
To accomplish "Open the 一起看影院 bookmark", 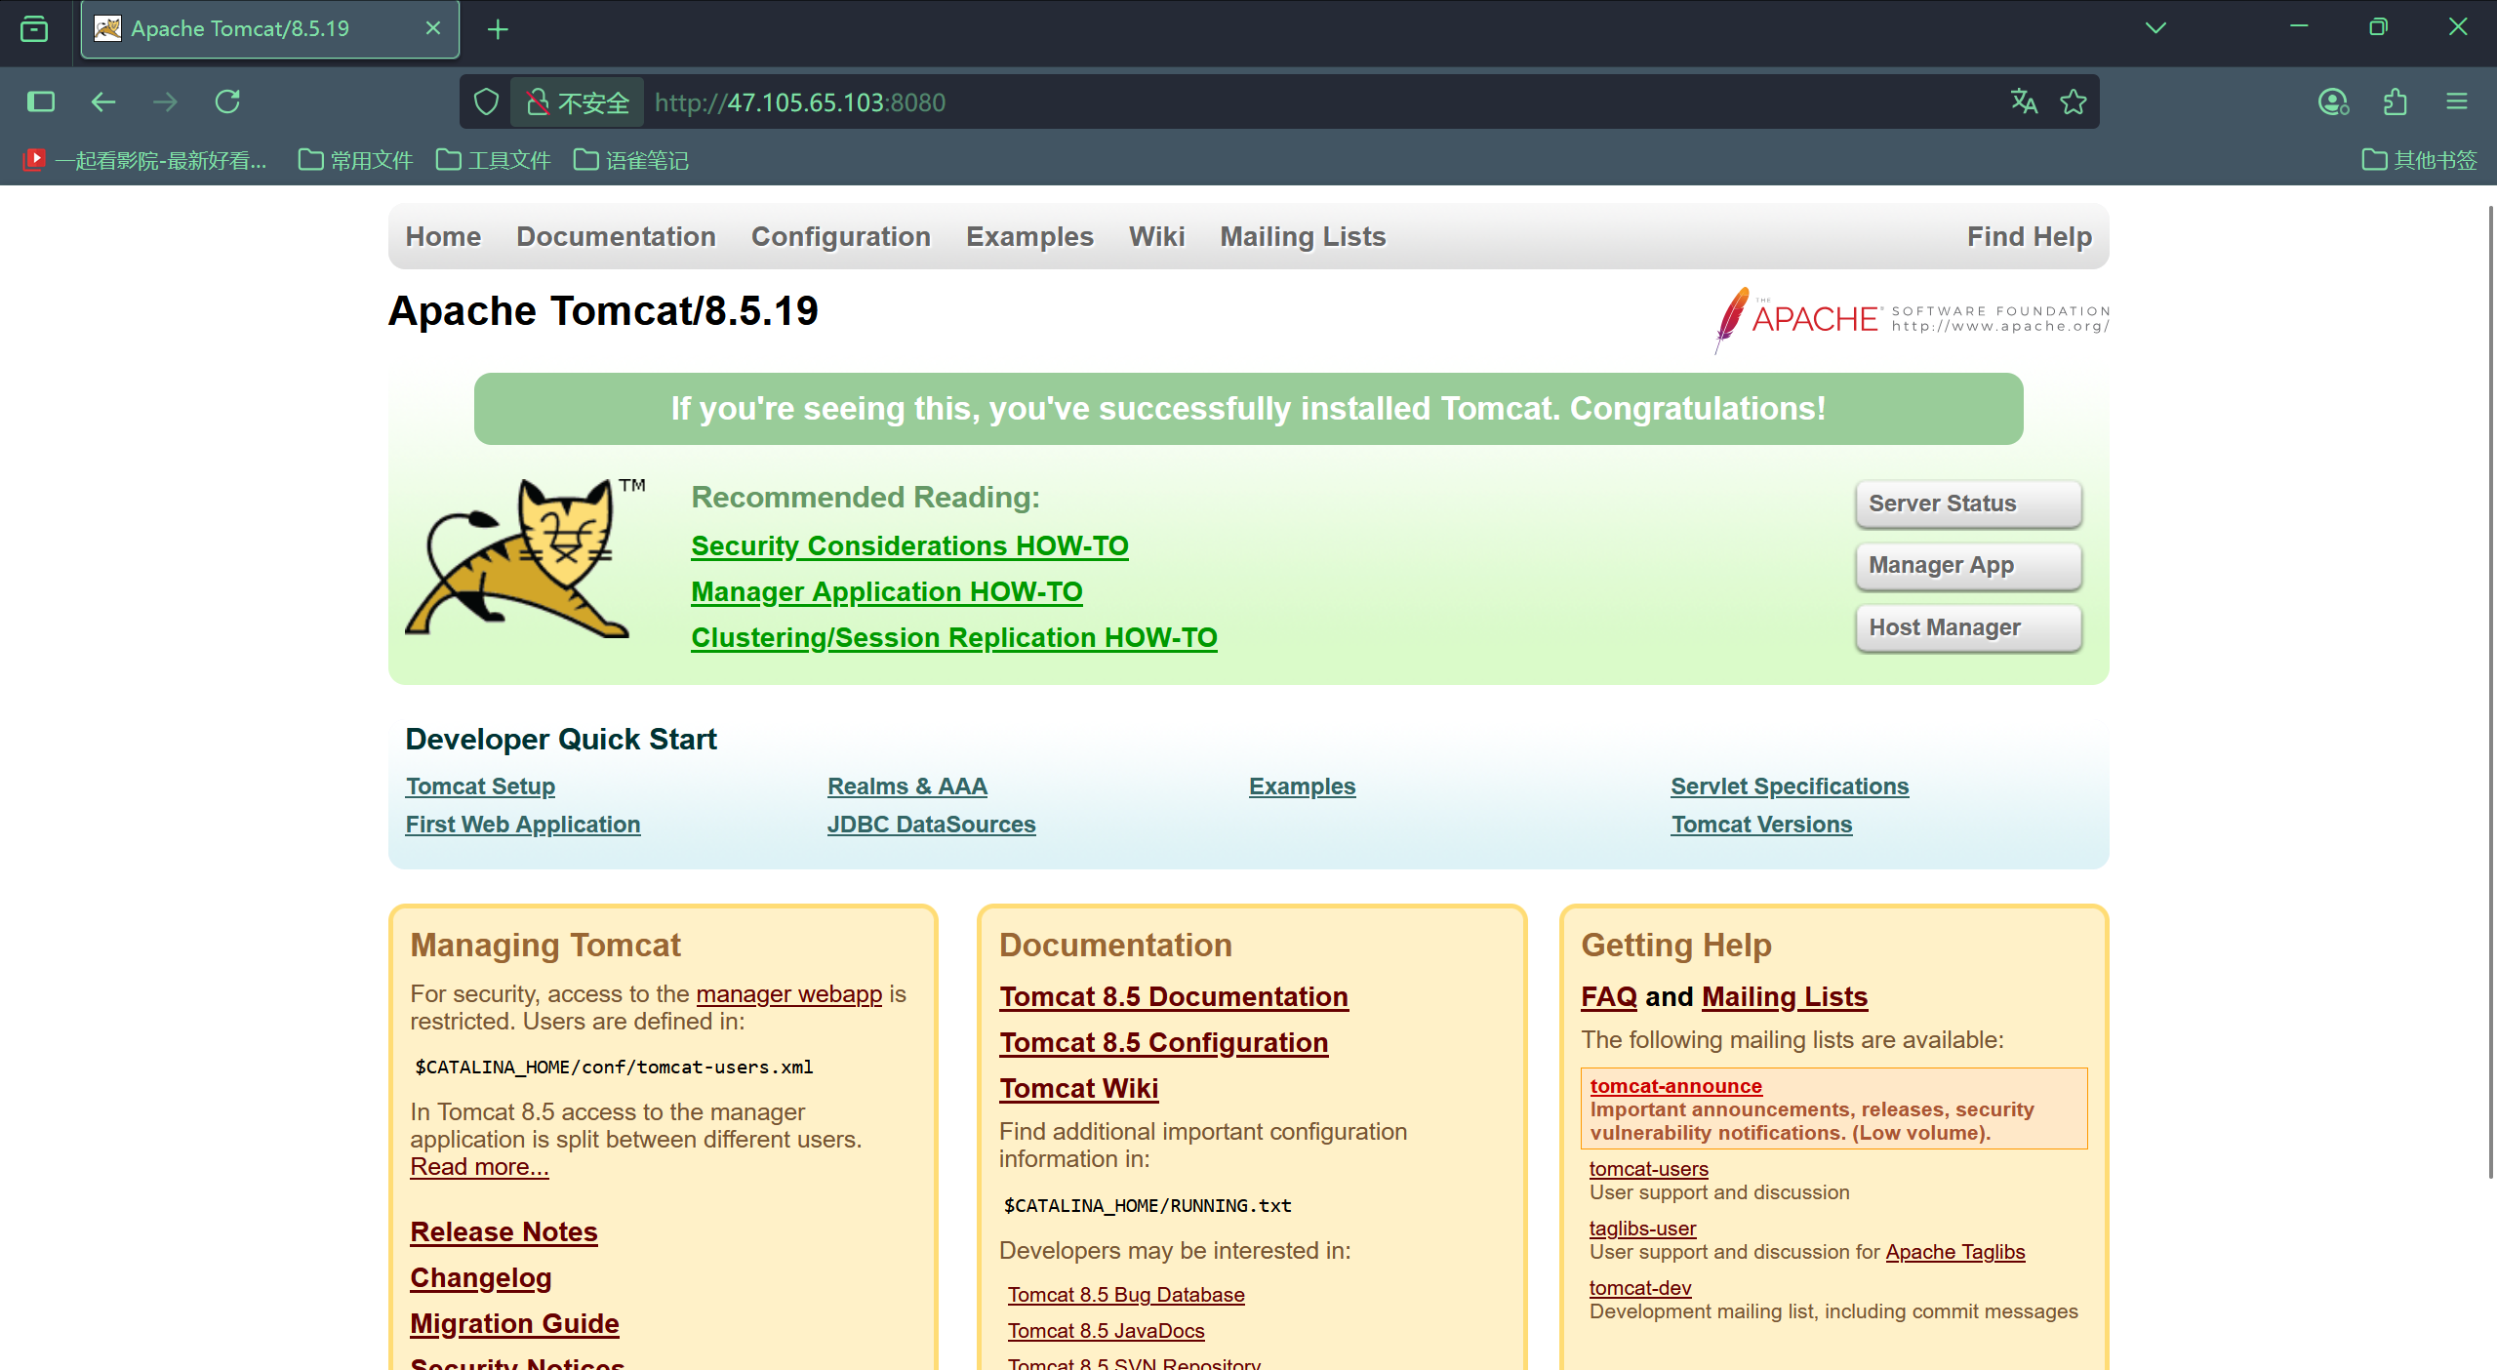I will (x=144, y=160).
